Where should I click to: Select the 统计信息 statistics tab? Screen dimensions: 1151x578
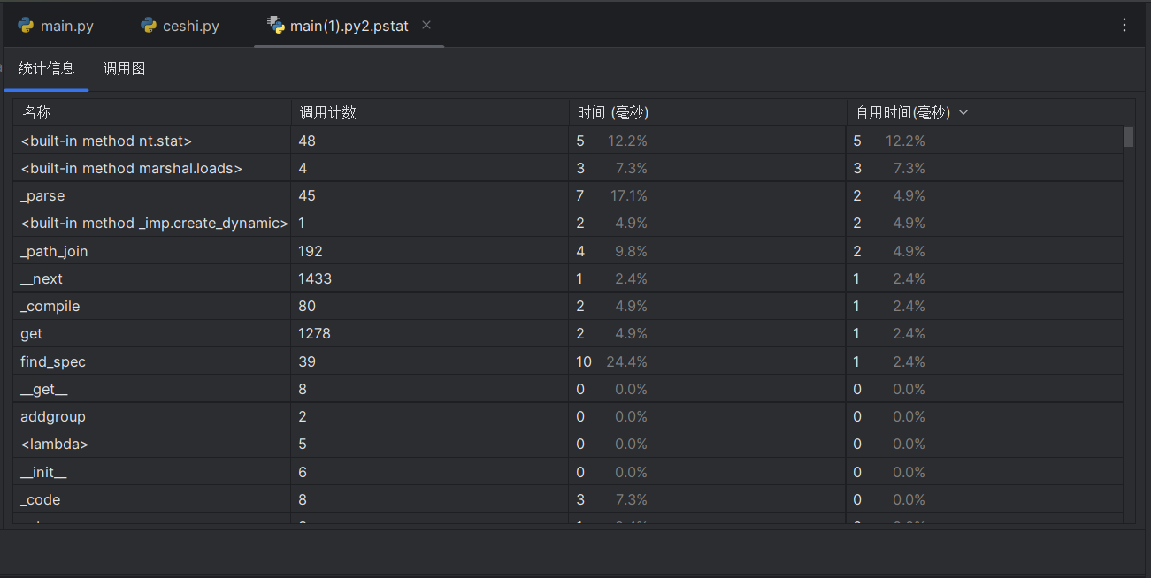click(46, 68)
